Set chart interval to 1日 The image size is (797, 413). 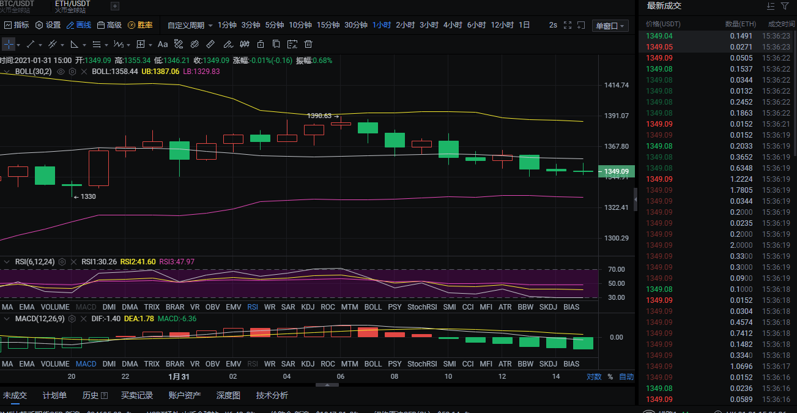point(524,25)
